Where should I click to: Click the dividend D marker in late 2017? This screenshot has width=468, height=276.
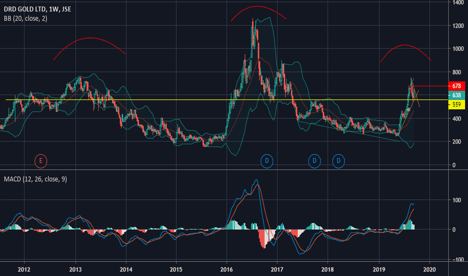tap(314, 161)
